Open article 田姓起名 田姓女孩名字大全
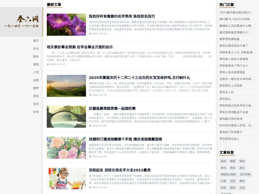This screenshot has width=259, height=194. coord(120,170)
